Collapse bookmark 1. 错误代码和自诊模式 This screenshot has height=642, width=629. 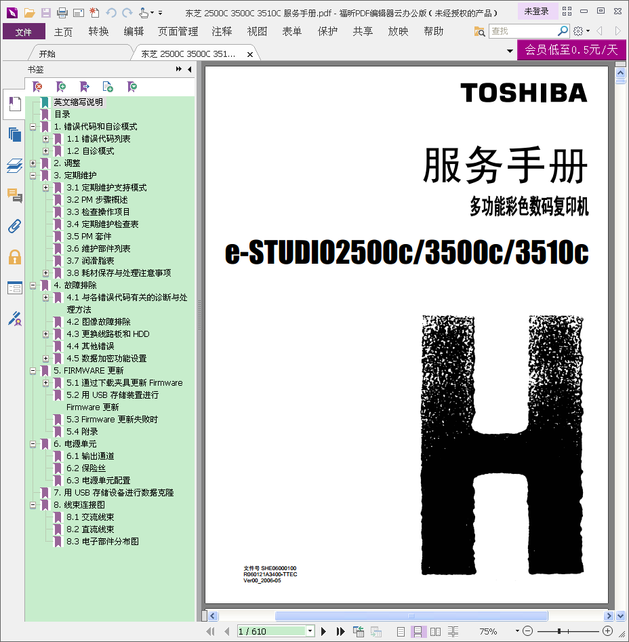point(33,127)
